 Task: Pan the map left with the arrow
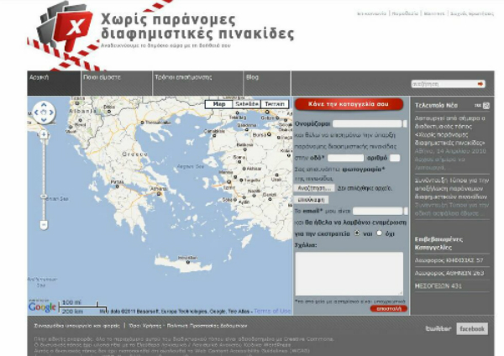click(x=36, y=113)
